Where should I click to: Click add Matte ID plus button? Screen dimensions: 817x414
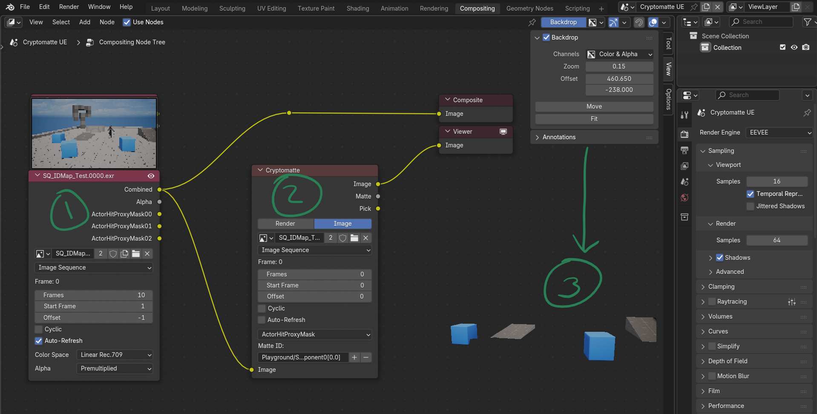tap(354, 357)
